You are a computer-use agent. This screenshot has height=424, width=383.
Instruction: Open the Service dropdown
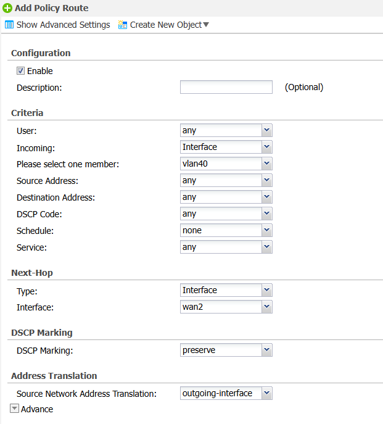(226, 247)
